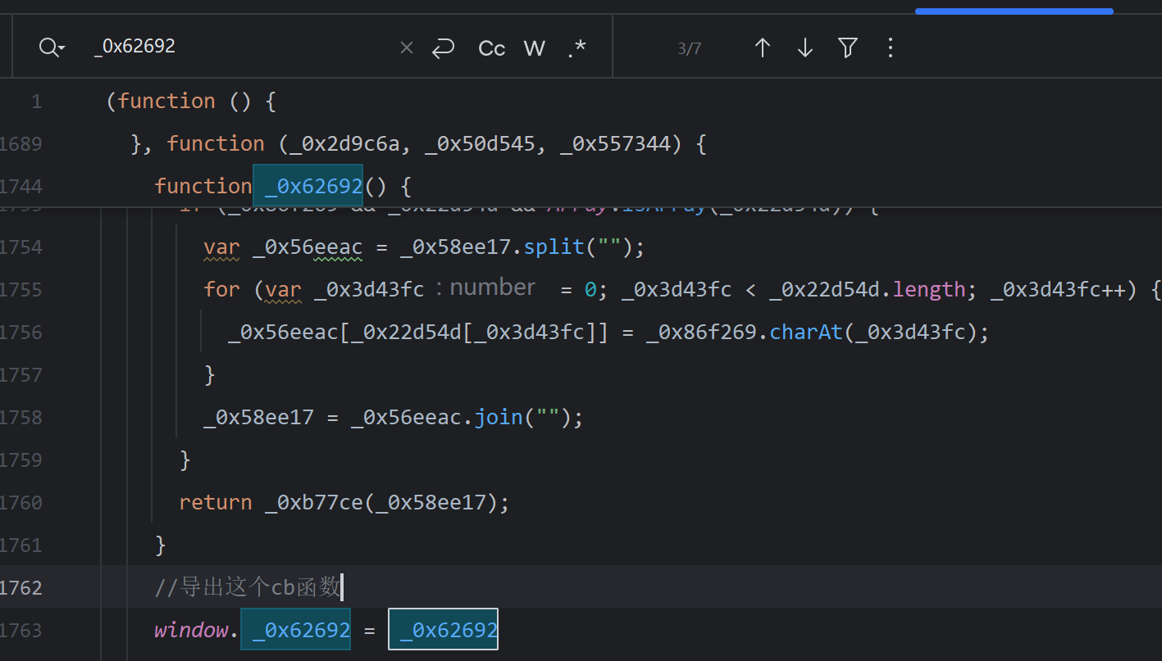Toggle Match Case (Cc) option

(492, 48)
